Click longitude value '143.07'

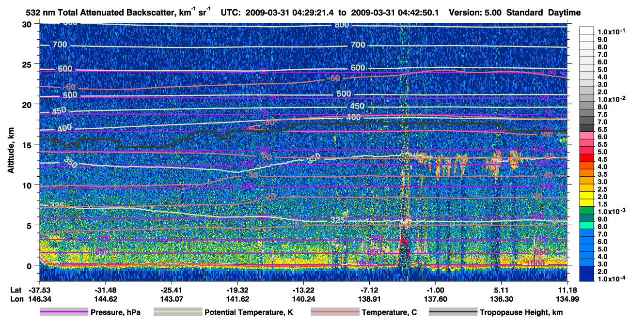[171, 299]
